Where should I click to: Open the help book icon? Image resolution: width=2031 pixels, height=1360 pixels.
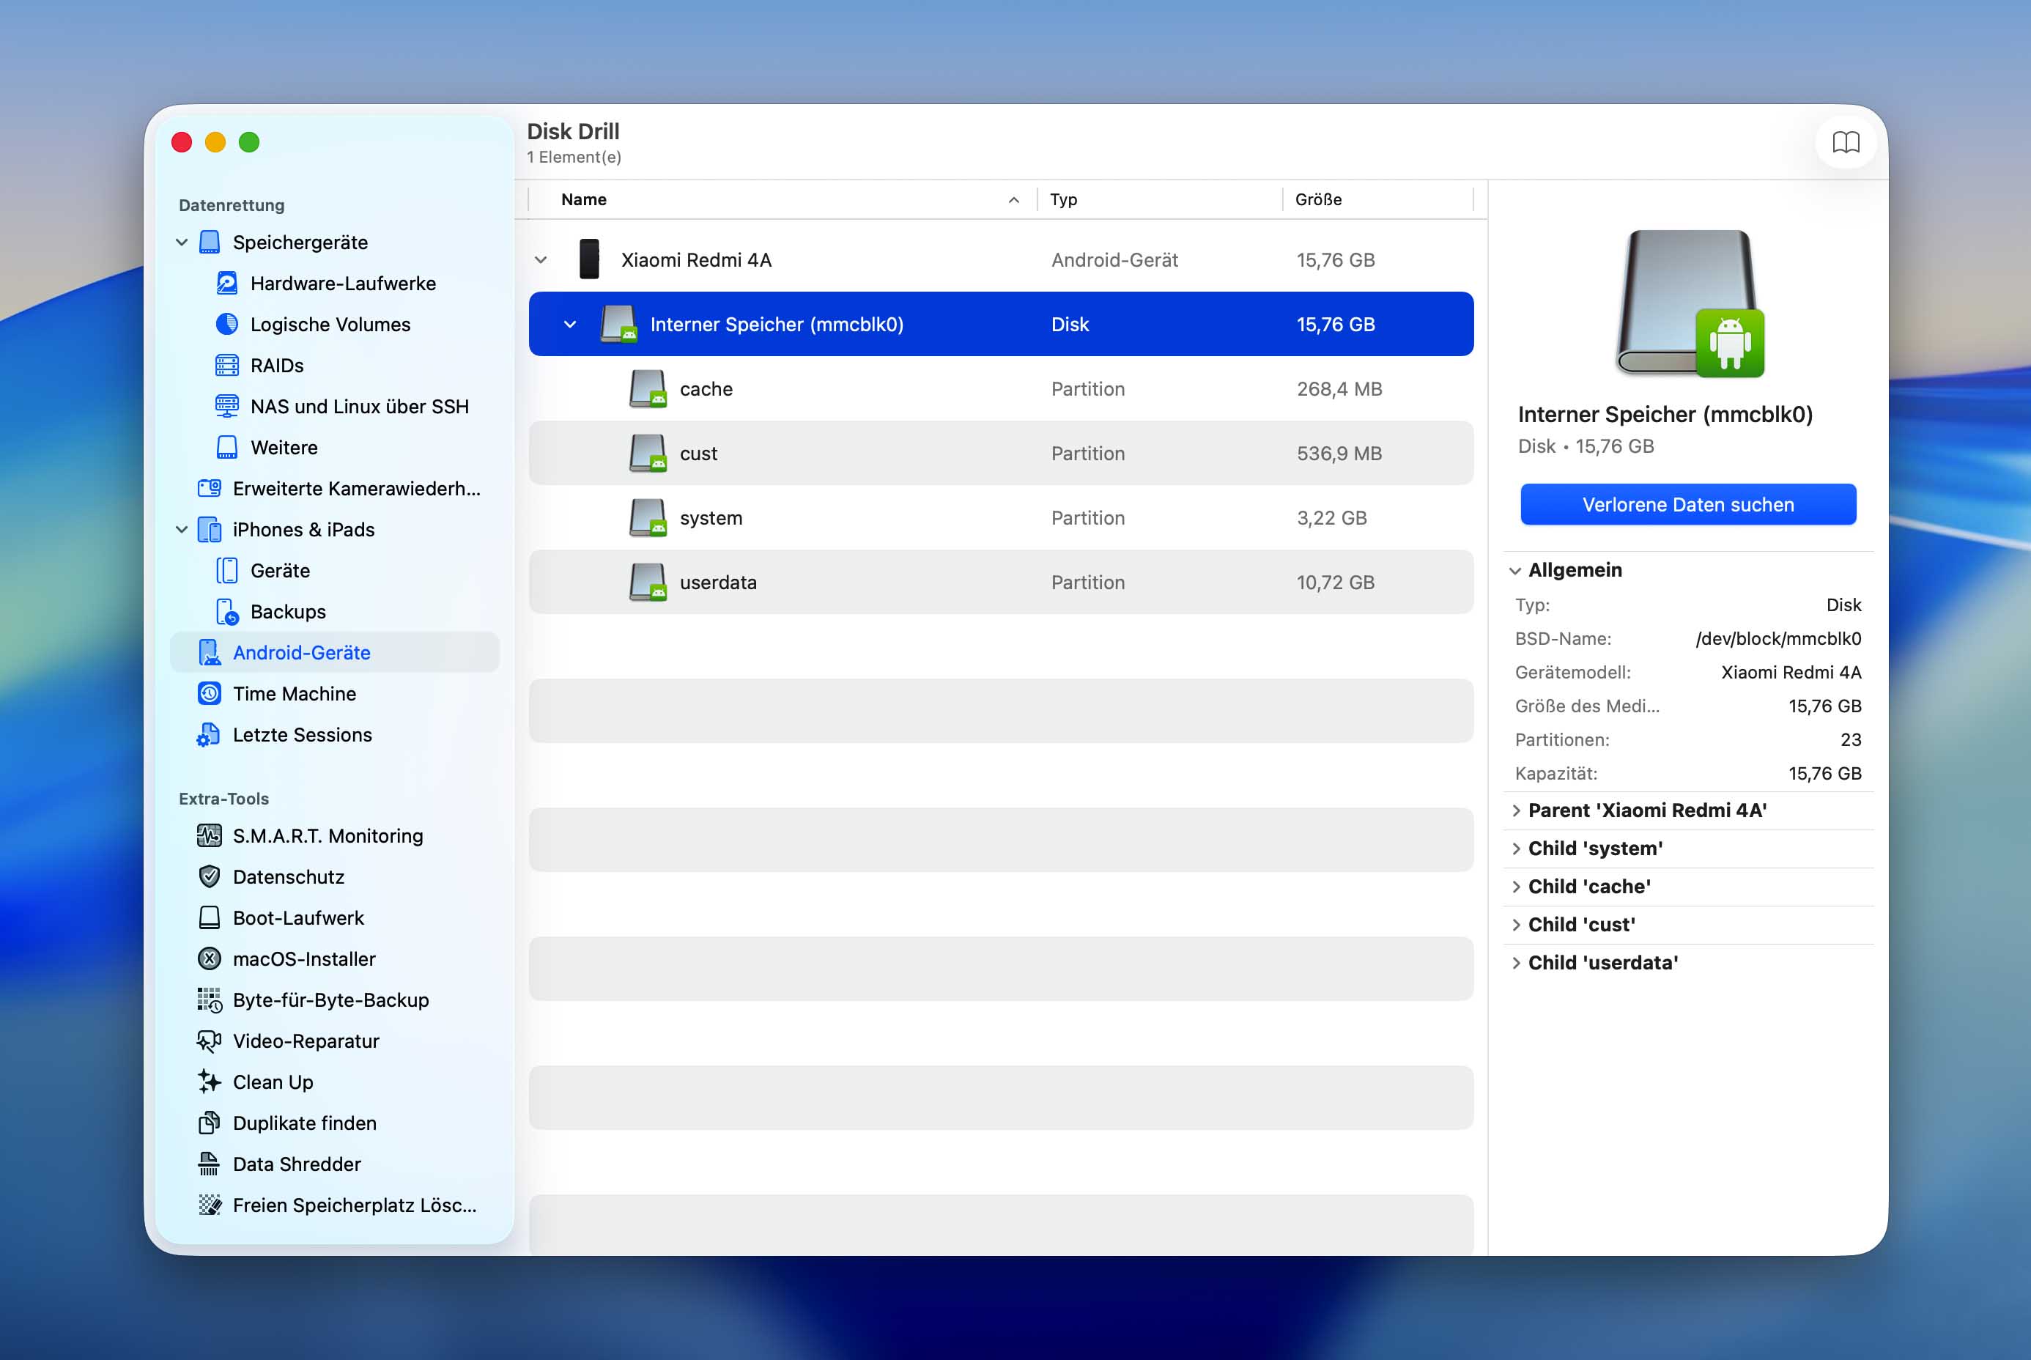(1845, 142)
